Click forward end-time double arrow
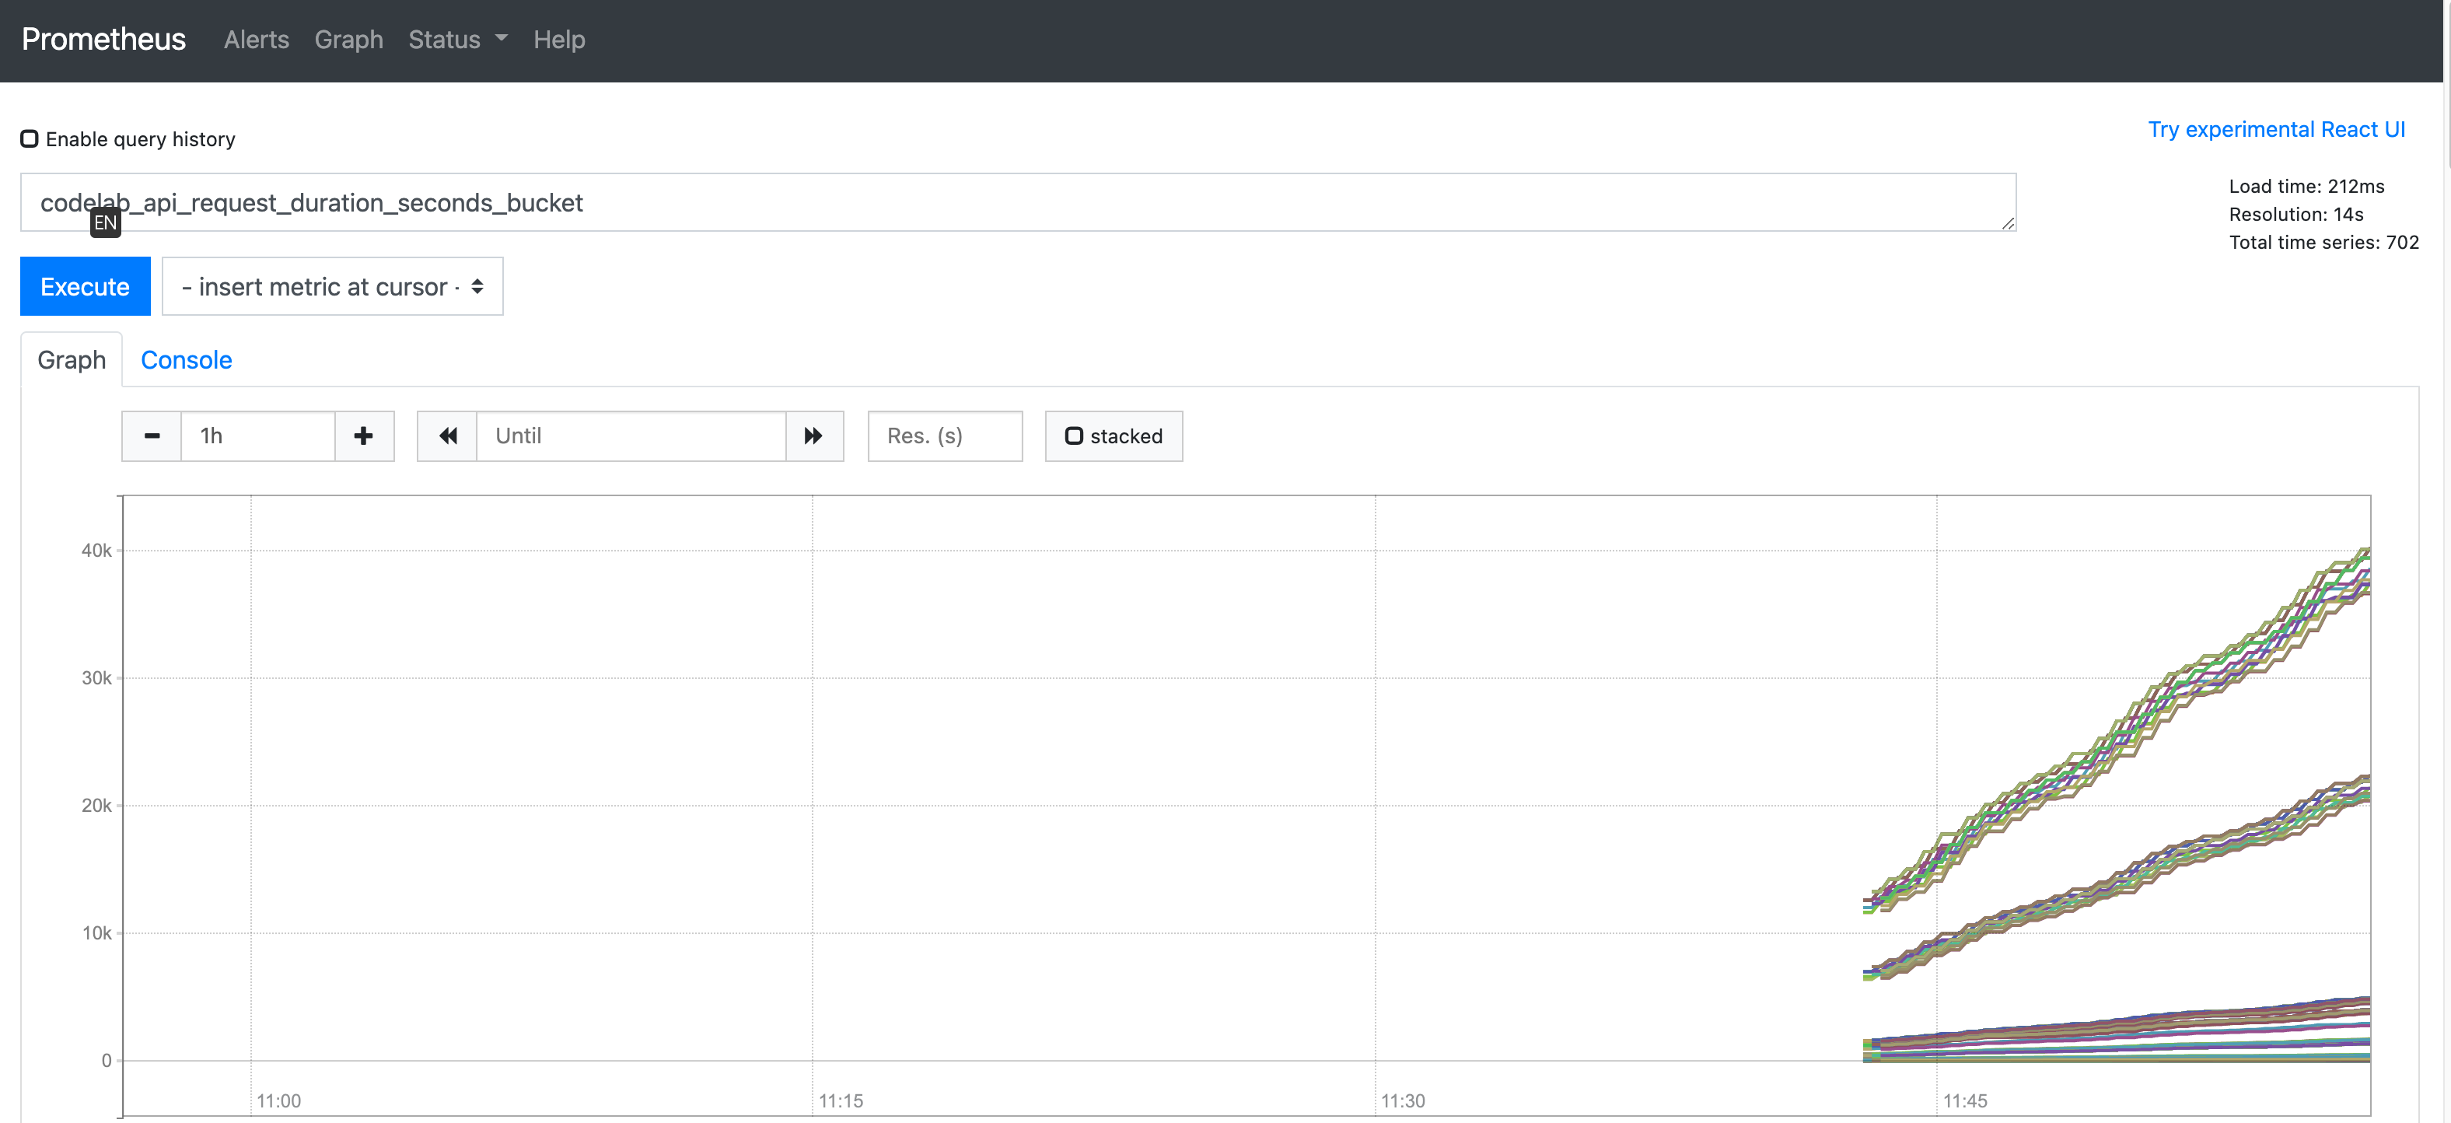The height and width of the screenshot is (1123, 2451). 813,436
